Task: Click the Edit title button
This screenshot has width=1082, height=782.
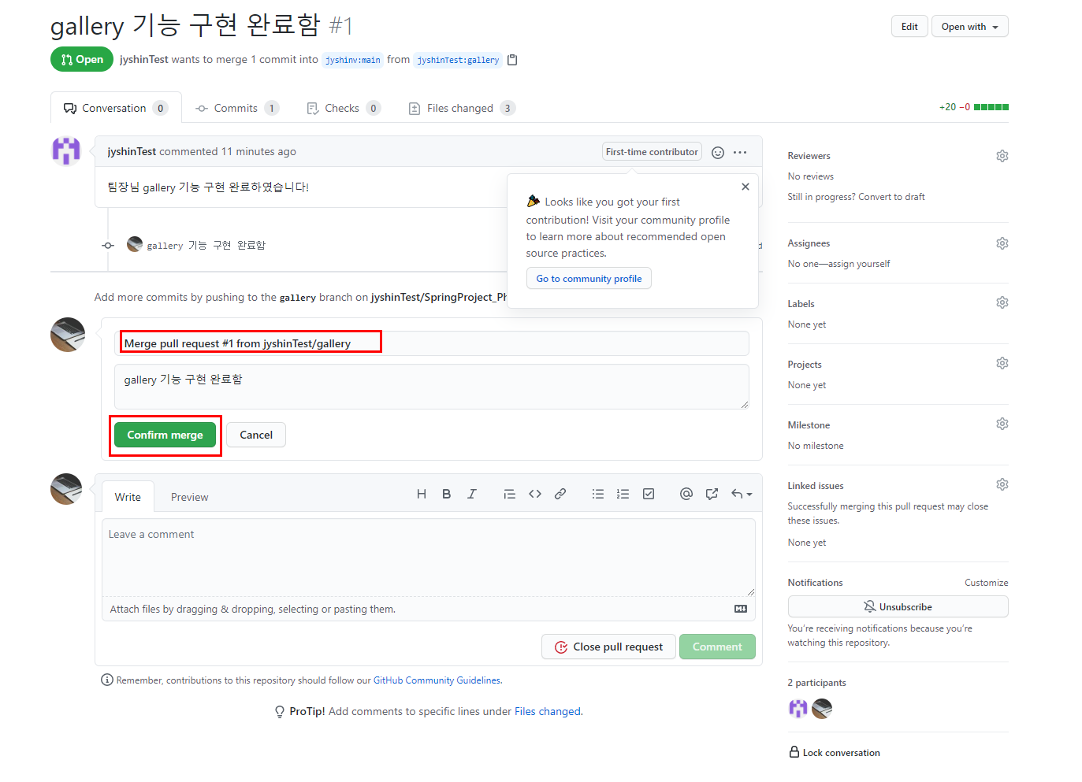Action: pyautogui.click(x=909, y=27)
